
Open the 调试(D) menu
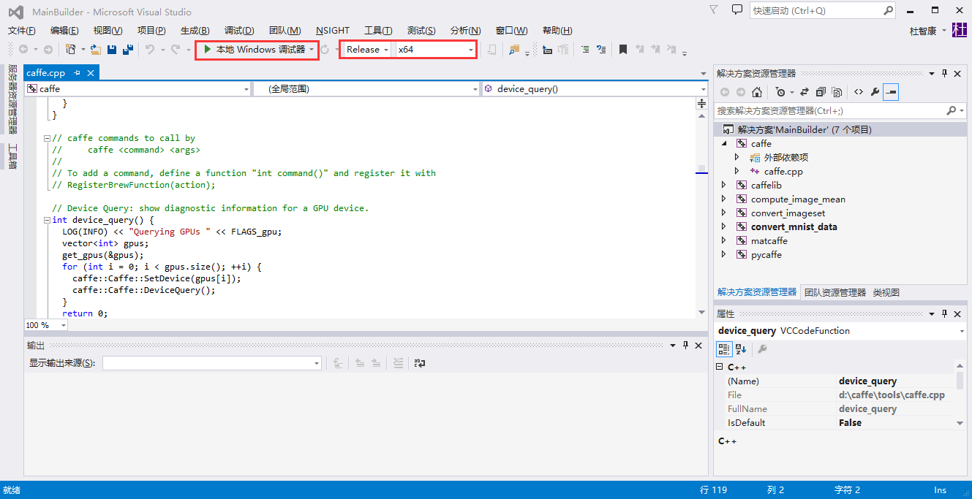(x=239, y=31)
